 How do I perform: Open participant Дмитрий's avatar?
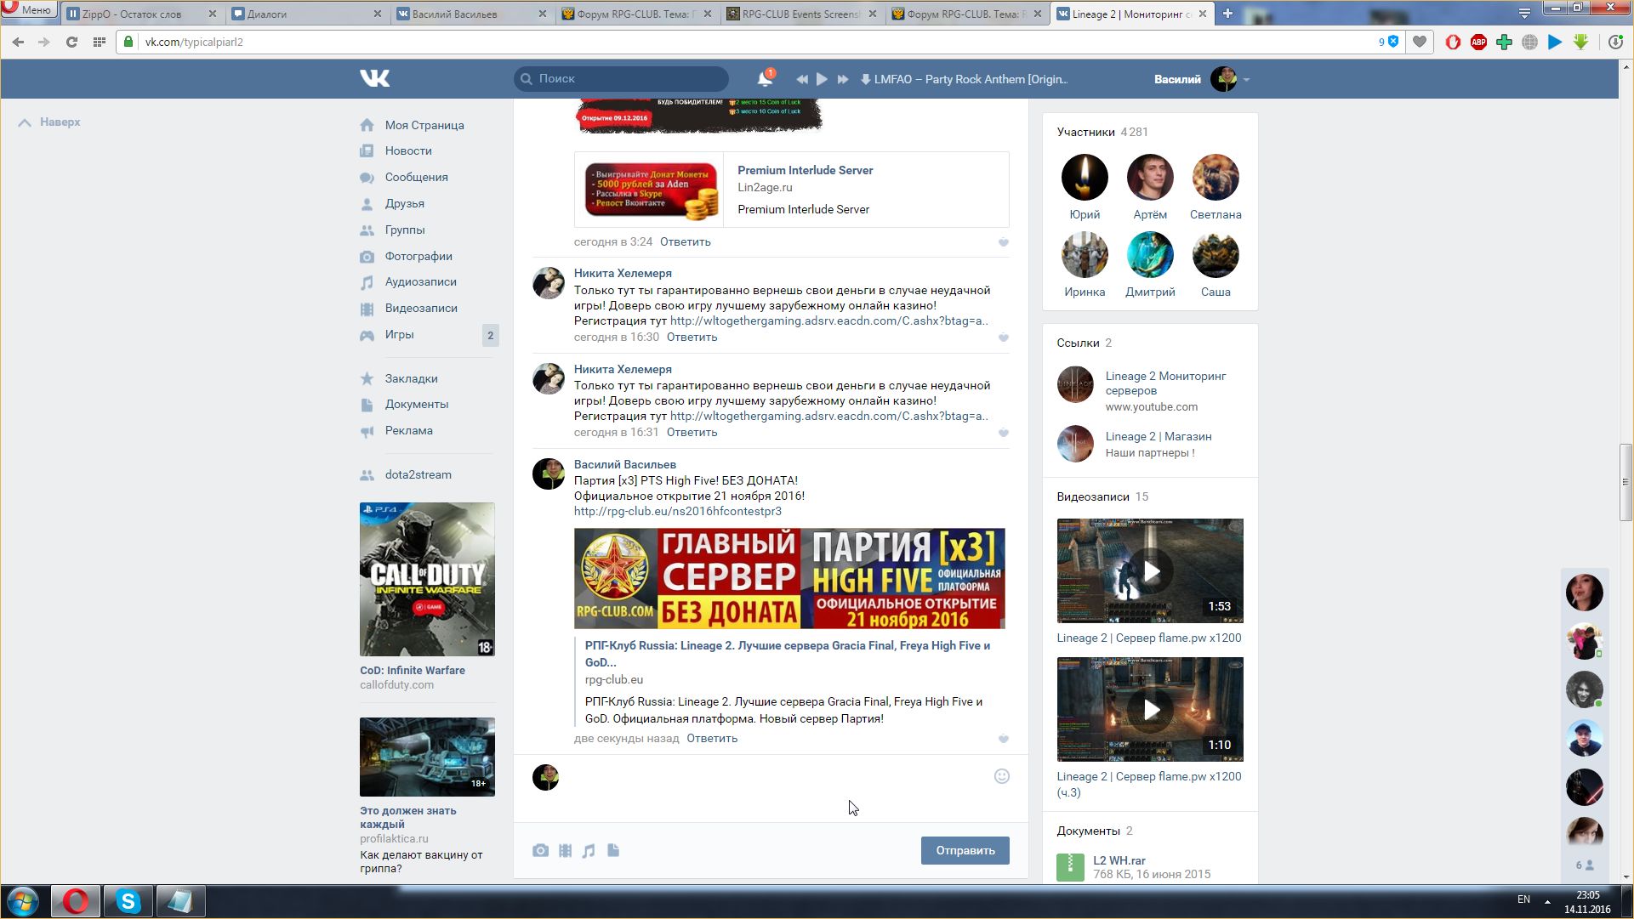pos(1149,254)
